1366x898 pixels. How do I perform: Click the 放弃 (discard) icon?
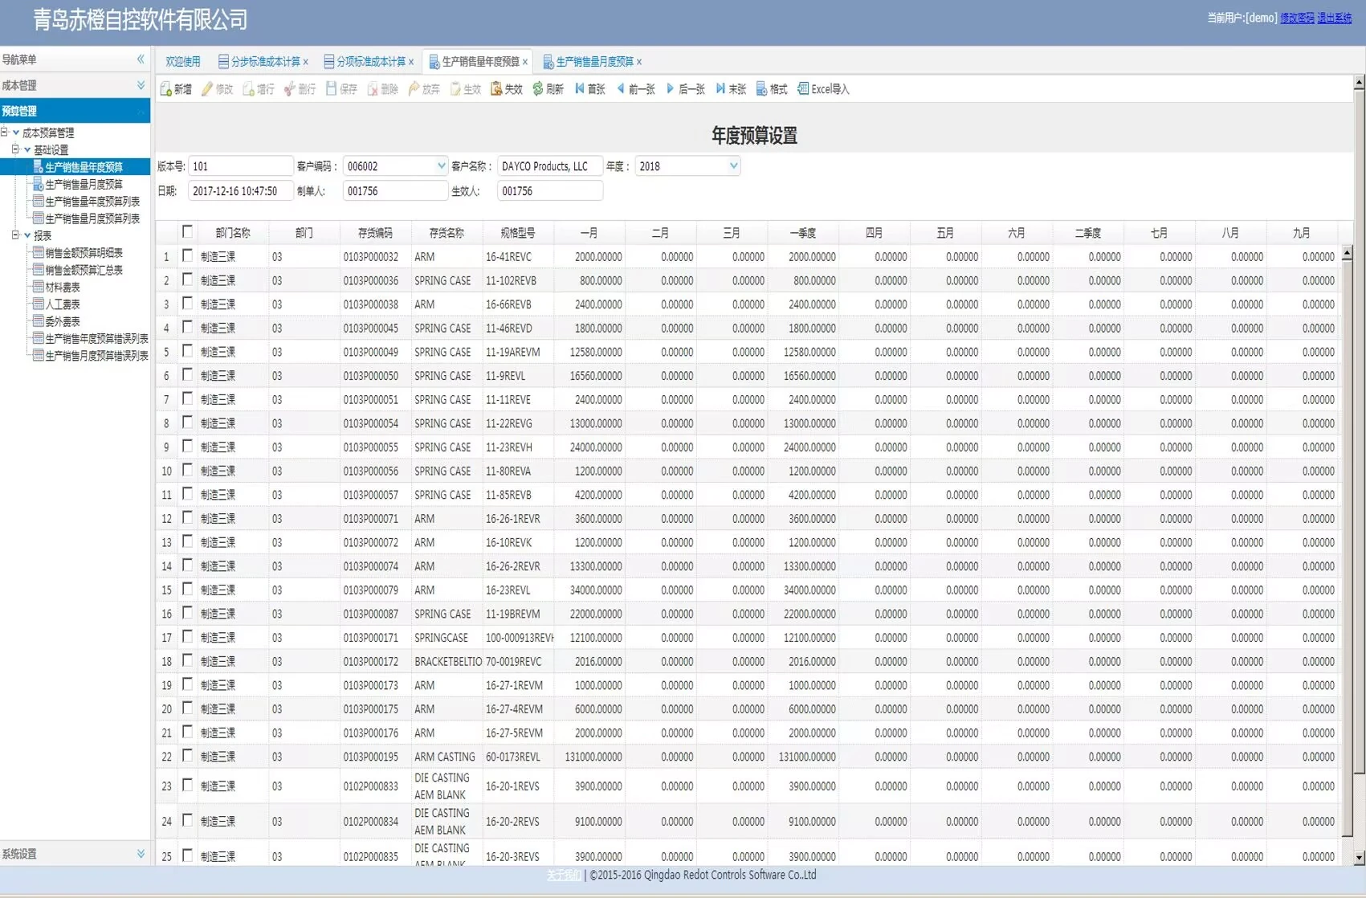pyautogui.click(x=414, y=88)
